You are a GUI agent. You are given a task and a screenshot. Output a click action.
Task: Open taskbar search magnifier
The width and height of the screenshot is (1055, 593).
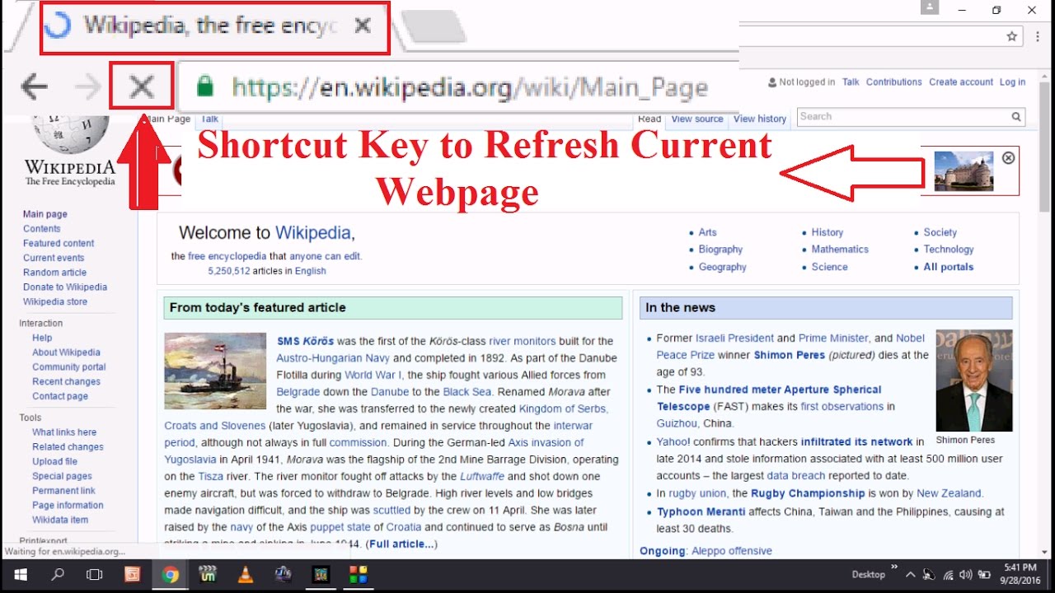(58, 575)
